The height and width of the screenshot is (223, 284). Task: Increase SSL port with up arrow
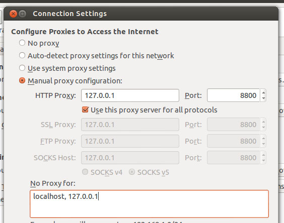[x=263, y=122]
